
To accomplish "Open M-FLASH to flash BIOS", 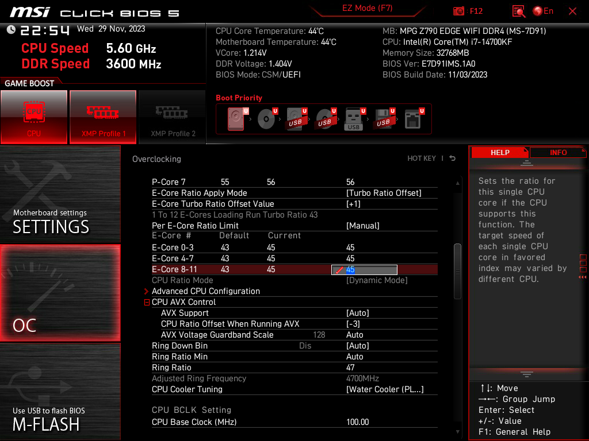I will [60, 392].
